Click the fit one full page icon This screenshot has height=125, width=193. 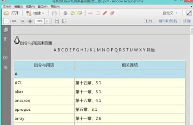point(64,21)
